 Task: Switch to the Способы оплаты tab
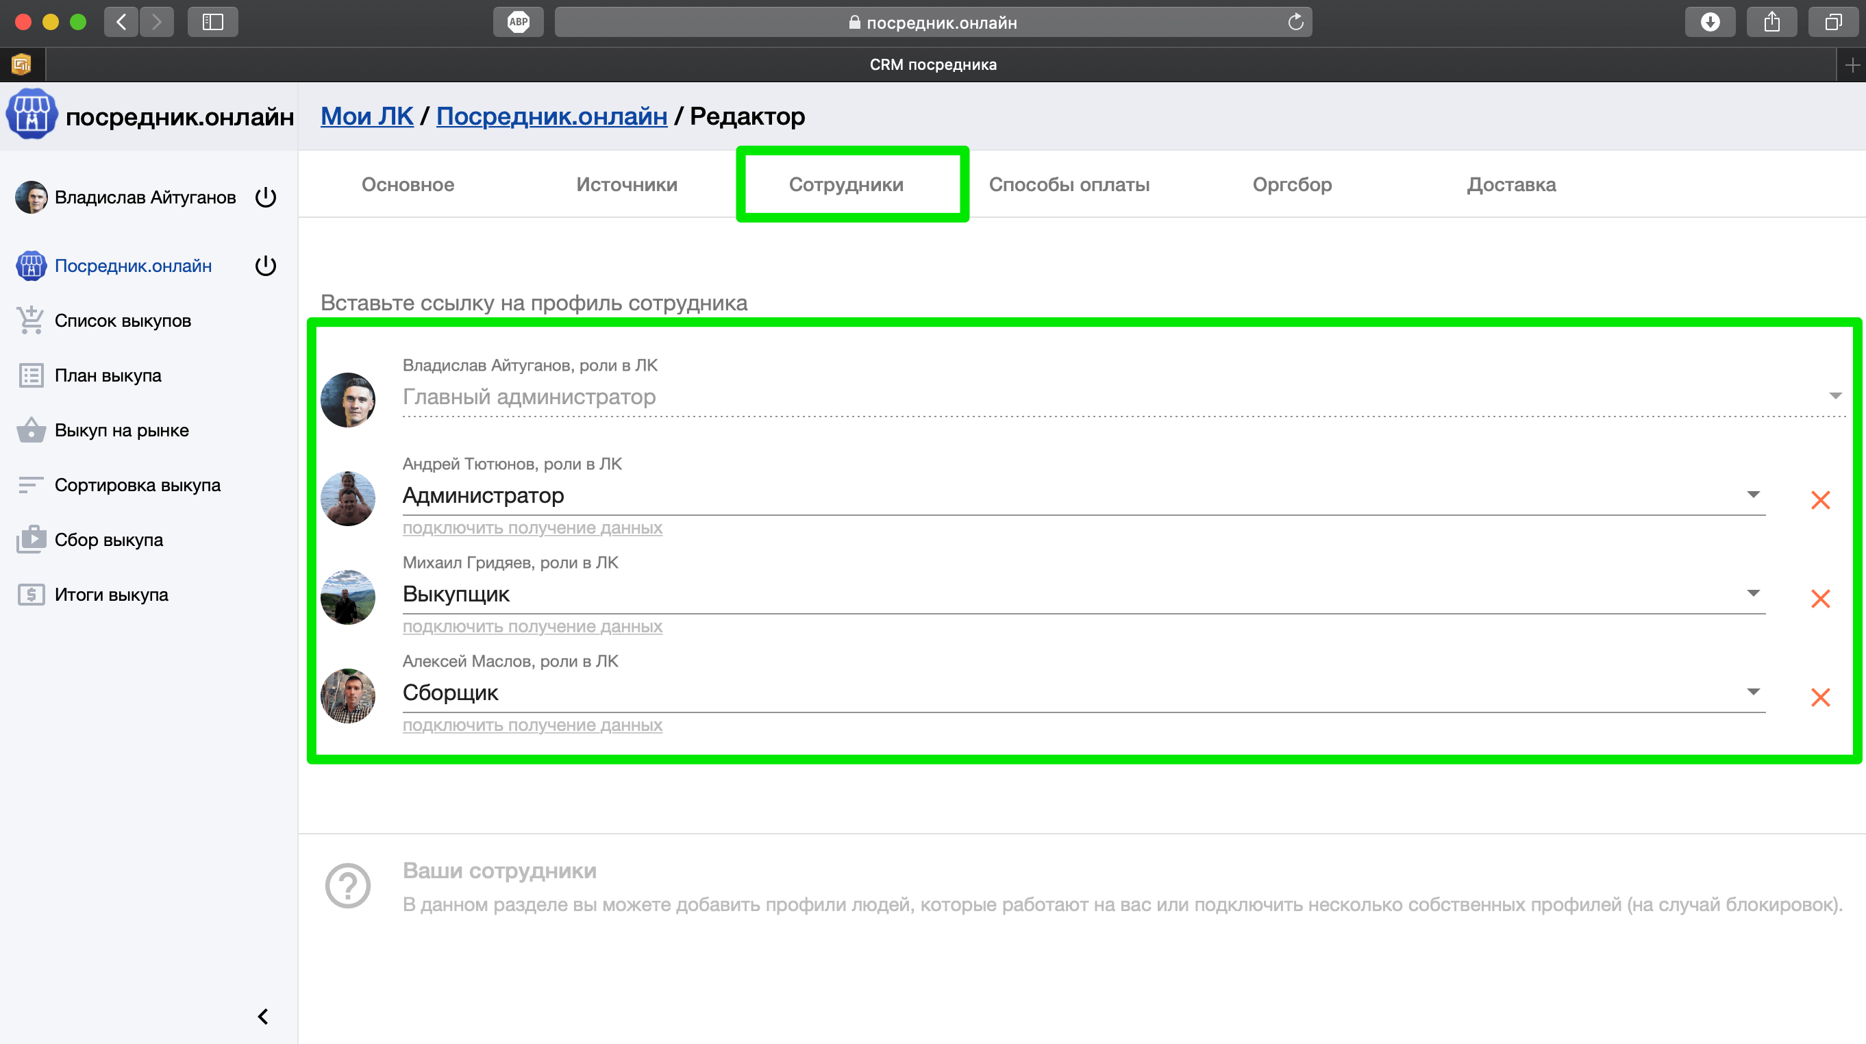click(1069, 185)
